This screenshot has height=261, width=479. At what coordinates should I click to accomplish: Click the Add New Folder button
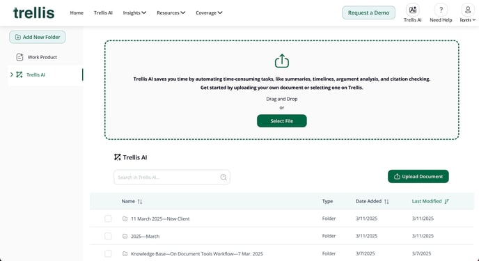(x=38, y=37)
